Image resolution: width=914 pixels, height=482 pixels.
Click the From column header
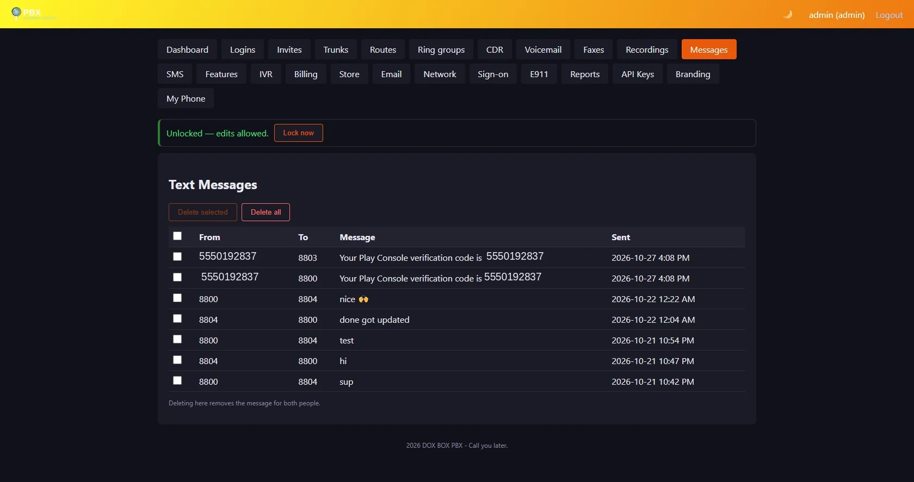click(209, 237)
